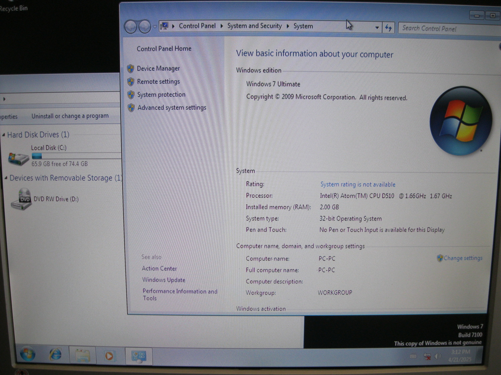Open System protection
The height and width of the screenshot is (375, 501).
[x=161, y=95]
